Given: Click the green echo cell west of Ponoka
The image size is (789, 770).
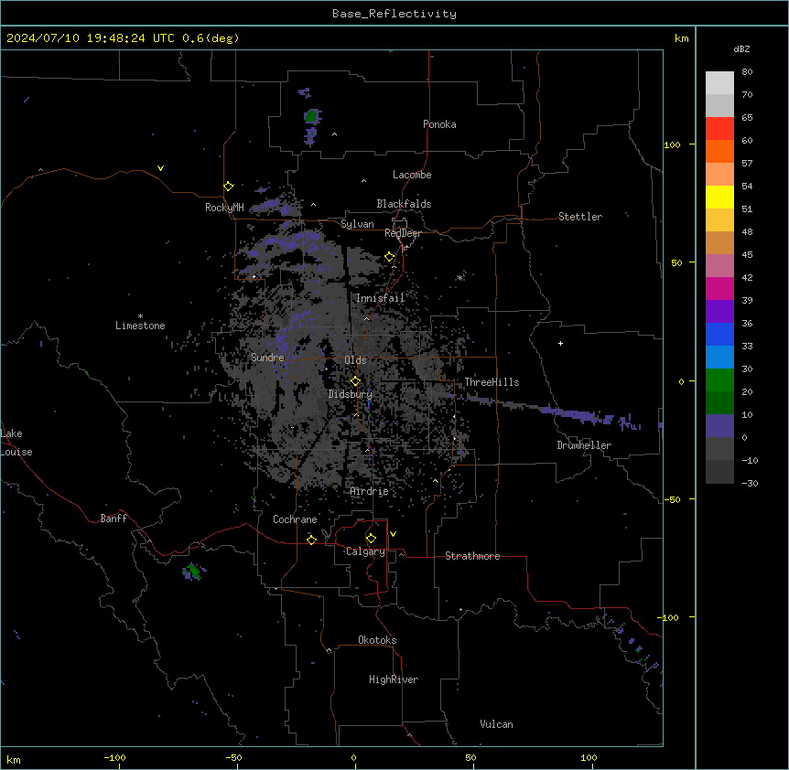Looking at the screenshot, I should 312,117.
